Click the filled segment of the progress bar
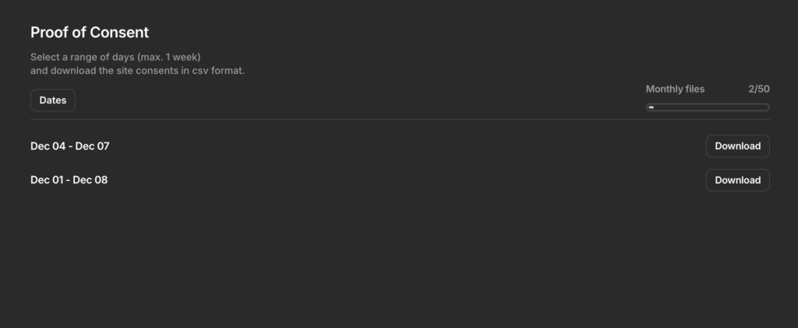798x328 pixels. pyautogui.click(x=651, y=108)
